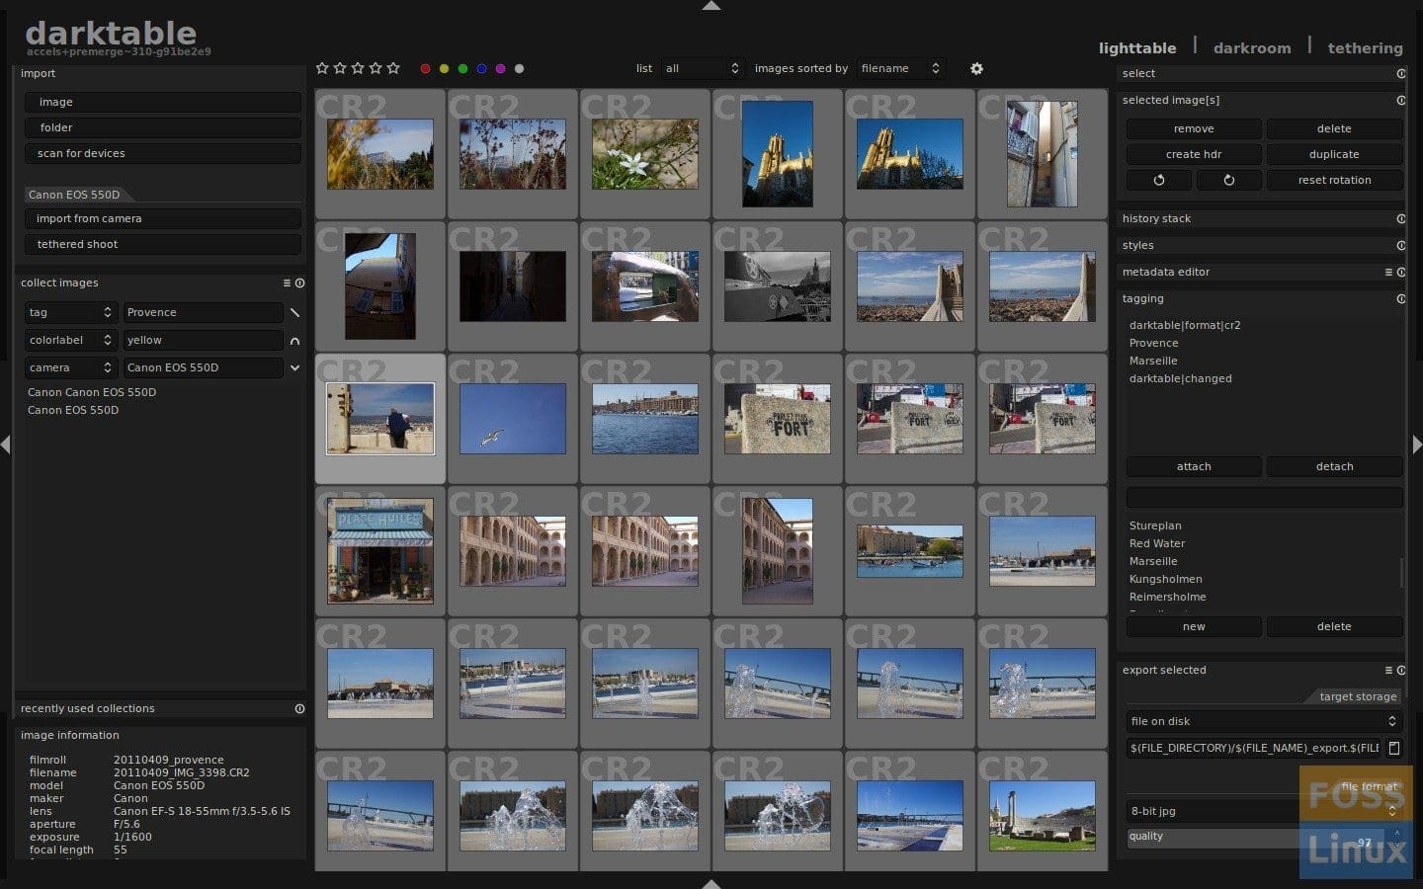This screenshot has height=889, width=1423.
Task: Expand camera value dropdown arrow
Action: 294,367
